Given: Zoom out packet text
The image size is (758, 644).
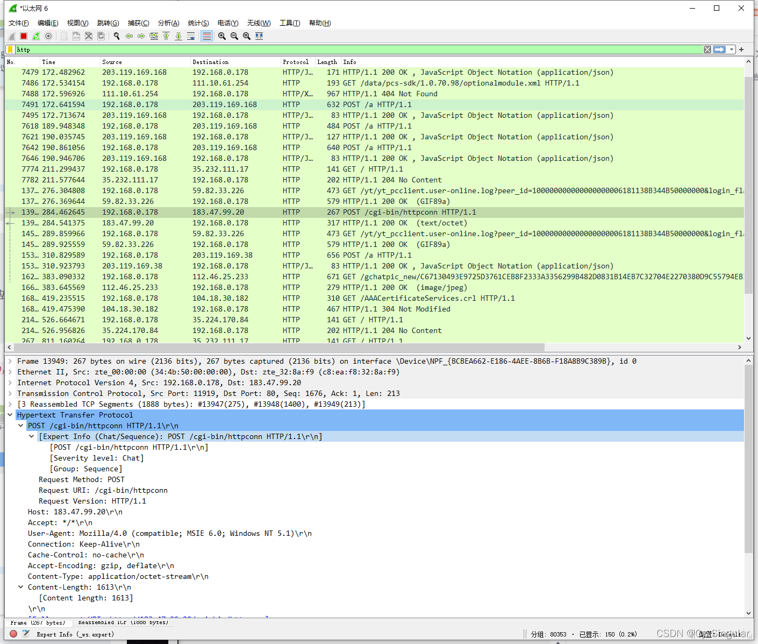Looking at the screenshot, I should (x=234, y=36).
